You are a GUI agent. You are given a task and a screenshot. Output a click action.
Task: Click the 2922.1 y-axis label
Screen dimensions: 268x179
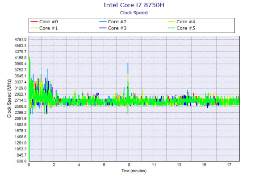21,94
